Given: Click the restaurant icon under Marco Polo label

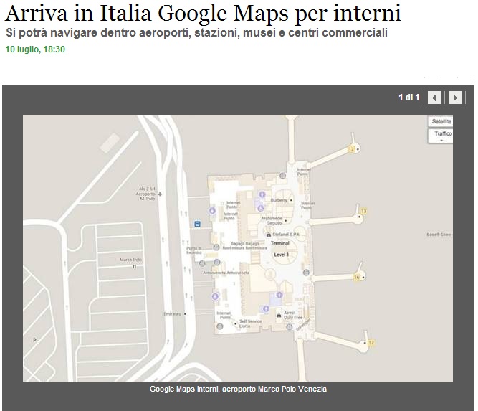Looking at the screenshot, I should pyautogui.click(x=134, y=266).
